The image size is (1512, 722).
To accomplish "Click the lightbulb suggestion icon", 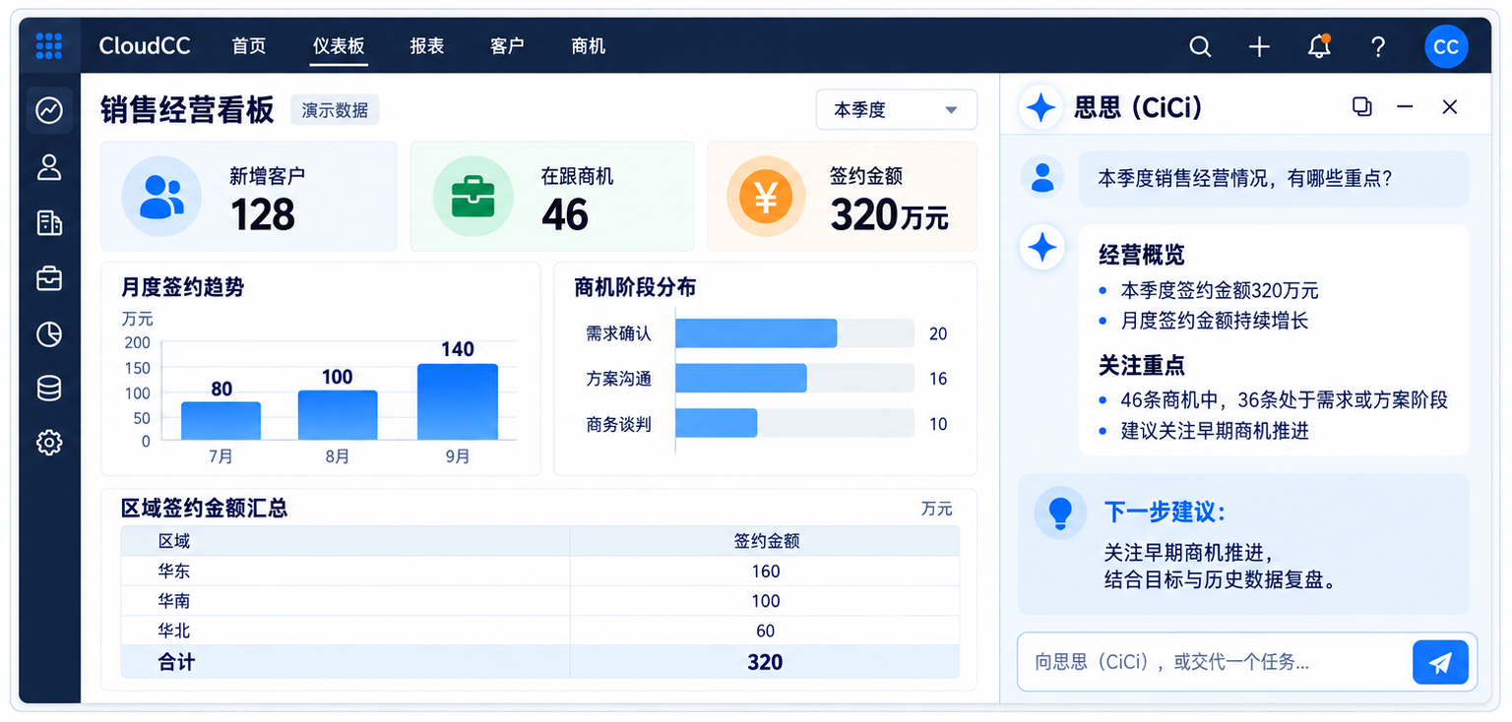I will (1060, 512).
